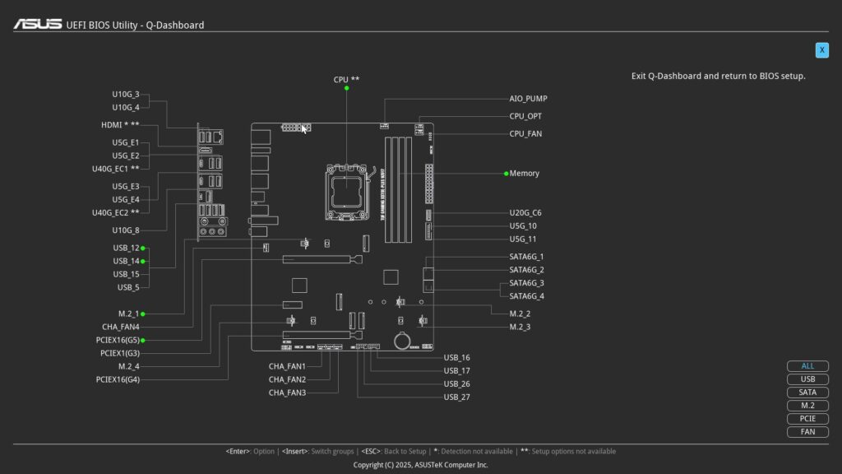This screenshot has height=474, width=842.
Task: Select the PCIE filter button
Action: [x=807, y=419]
